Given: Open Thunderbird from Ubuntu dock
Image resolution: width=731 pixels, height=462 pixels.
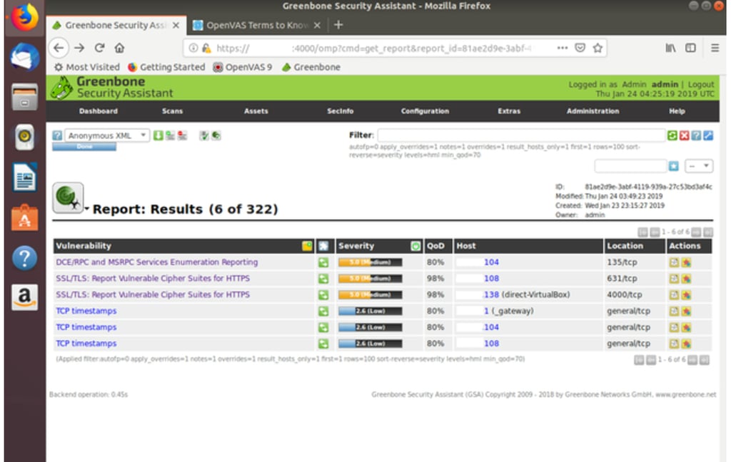Looking at the screenshot, I should coord(25,57).
